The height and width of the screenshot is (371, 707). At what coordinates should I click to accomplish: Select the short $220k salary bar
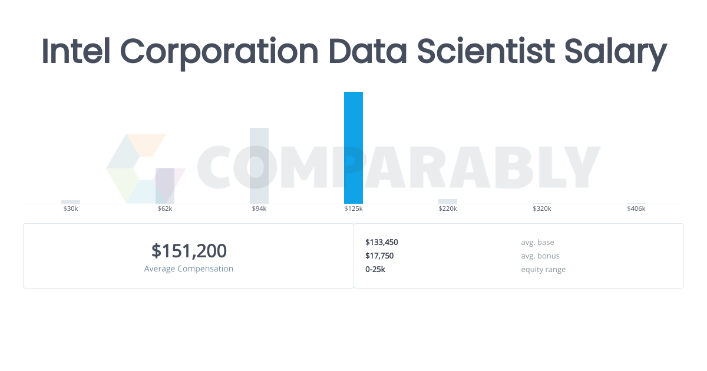(448, 201)
